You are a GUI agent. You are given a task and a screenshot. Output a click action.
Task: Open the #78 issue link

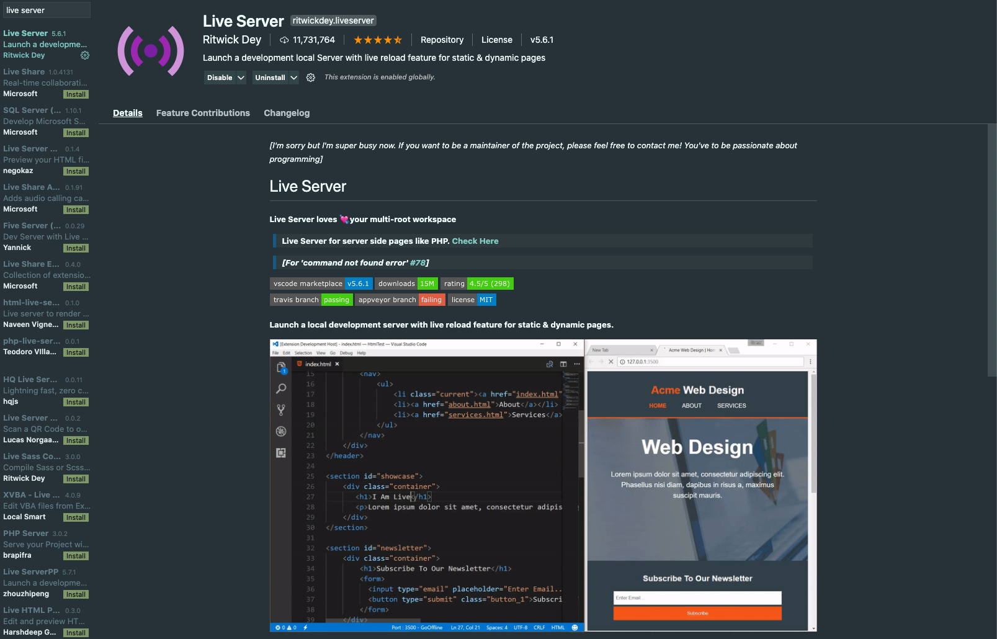coord(418,263)
